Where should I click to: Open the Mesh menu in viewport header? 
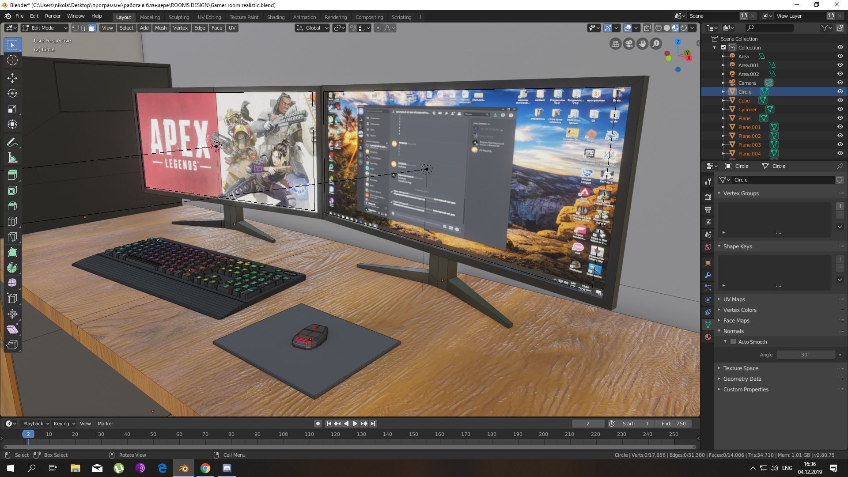pos(161,28)
